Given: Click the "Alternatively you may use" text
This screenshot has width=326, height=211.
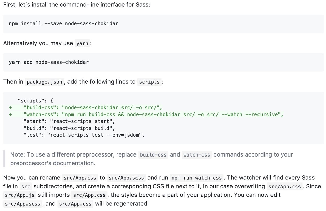Looking at the screenshot, I should coord(38,43).
